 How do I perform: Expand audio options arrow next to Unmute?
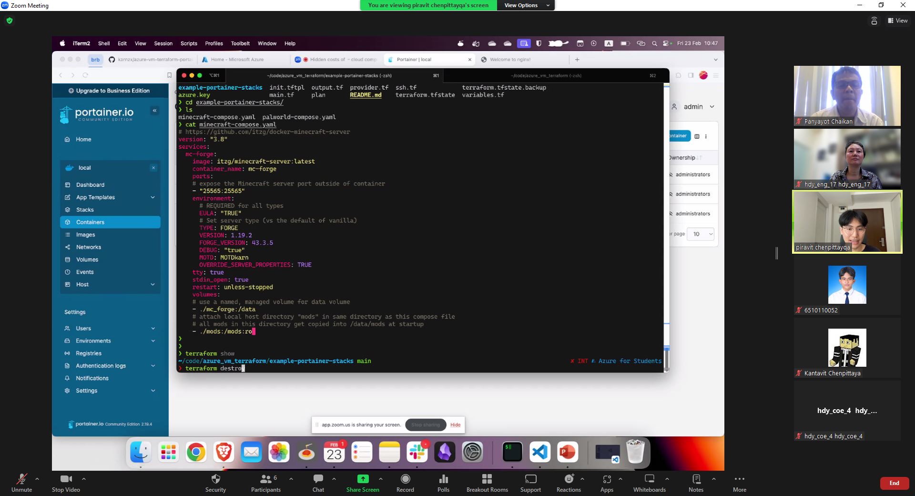37,478
